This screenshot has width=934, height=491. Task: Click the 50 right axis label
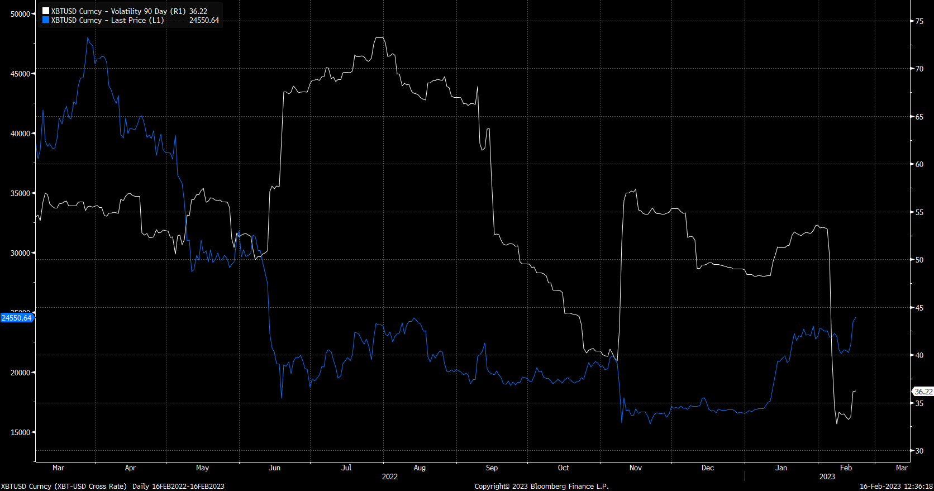click(x=919, y=260)
